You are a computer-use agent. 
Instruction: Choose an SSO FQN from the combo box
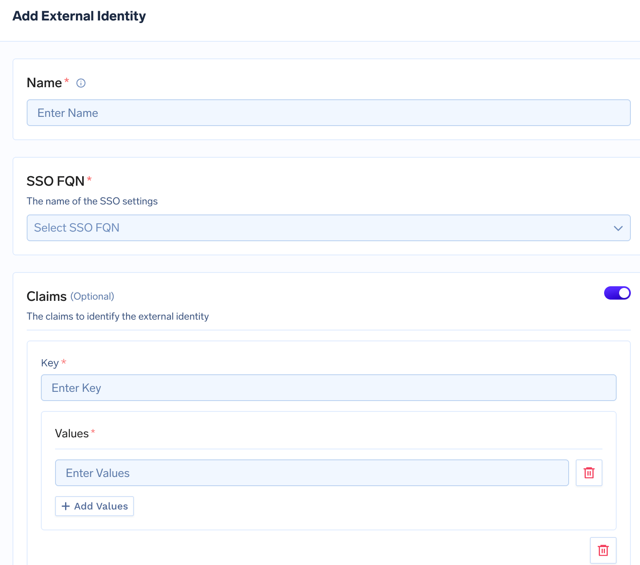tap(328, 228)
